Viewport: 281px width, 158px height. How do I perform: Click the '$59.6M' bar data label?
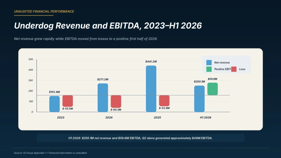tap(213, 79)
